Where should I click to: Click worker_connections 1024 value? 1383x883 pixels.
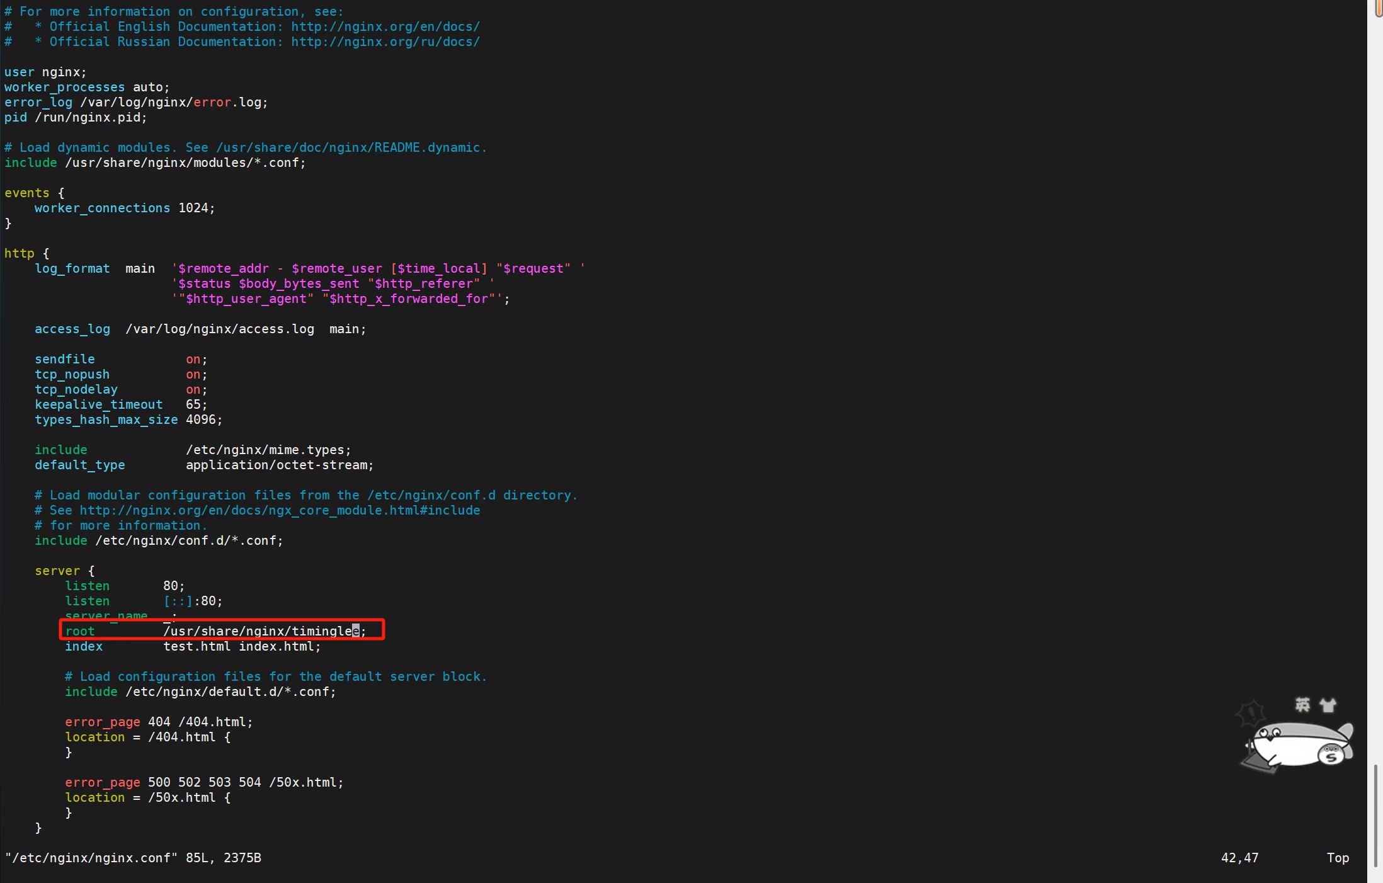pos(193,208)
